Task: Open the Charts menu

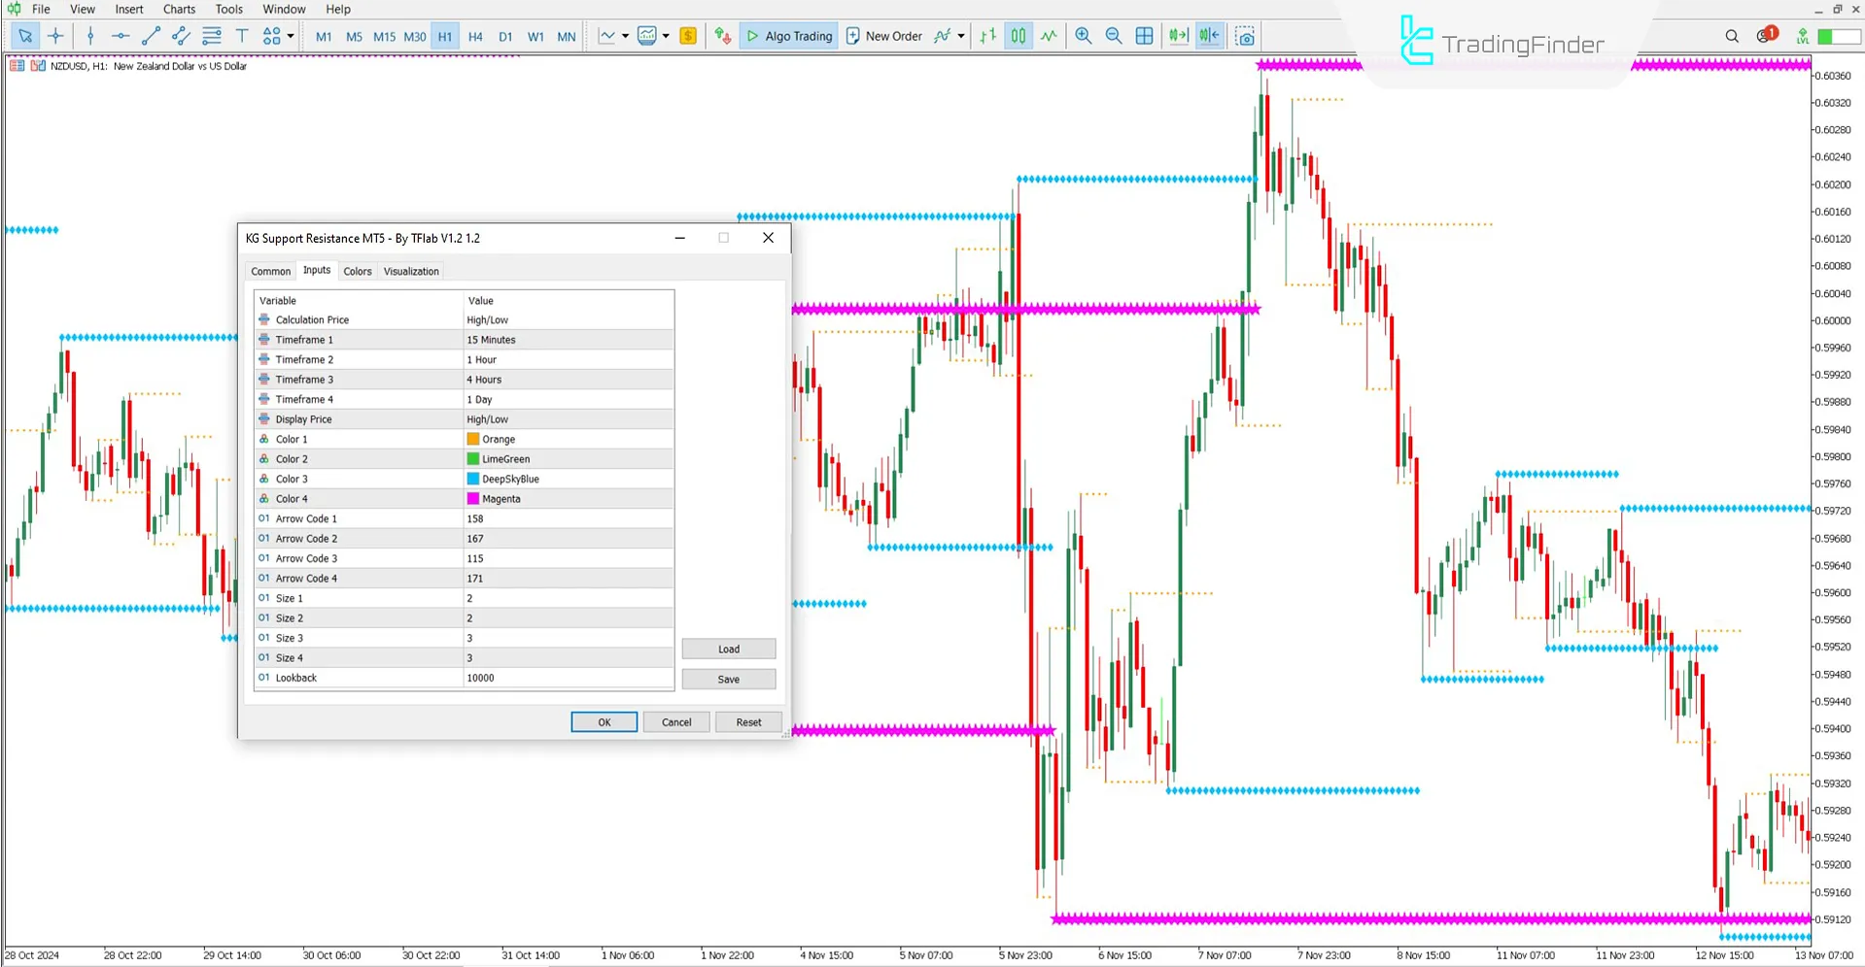Action: tap(178, 9)
